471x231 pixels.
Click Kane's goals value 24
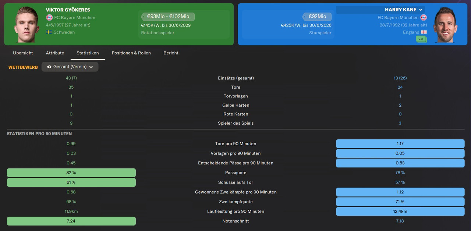[400, 87]
